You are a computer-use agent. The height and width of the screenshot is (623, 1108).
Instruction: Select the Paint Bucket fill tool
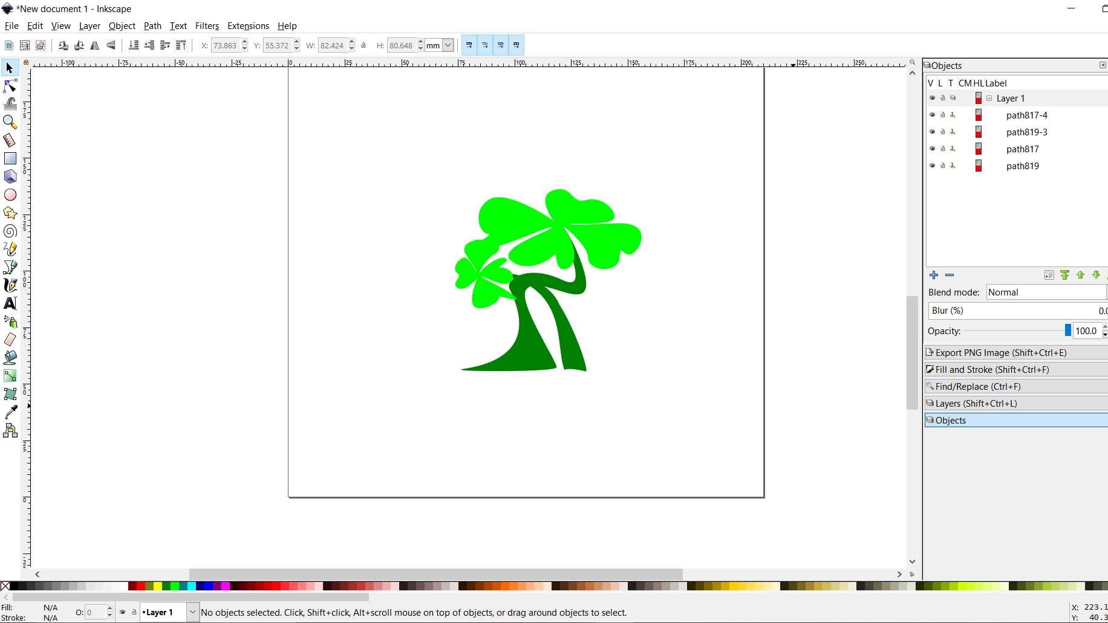[x=10, y=358]
